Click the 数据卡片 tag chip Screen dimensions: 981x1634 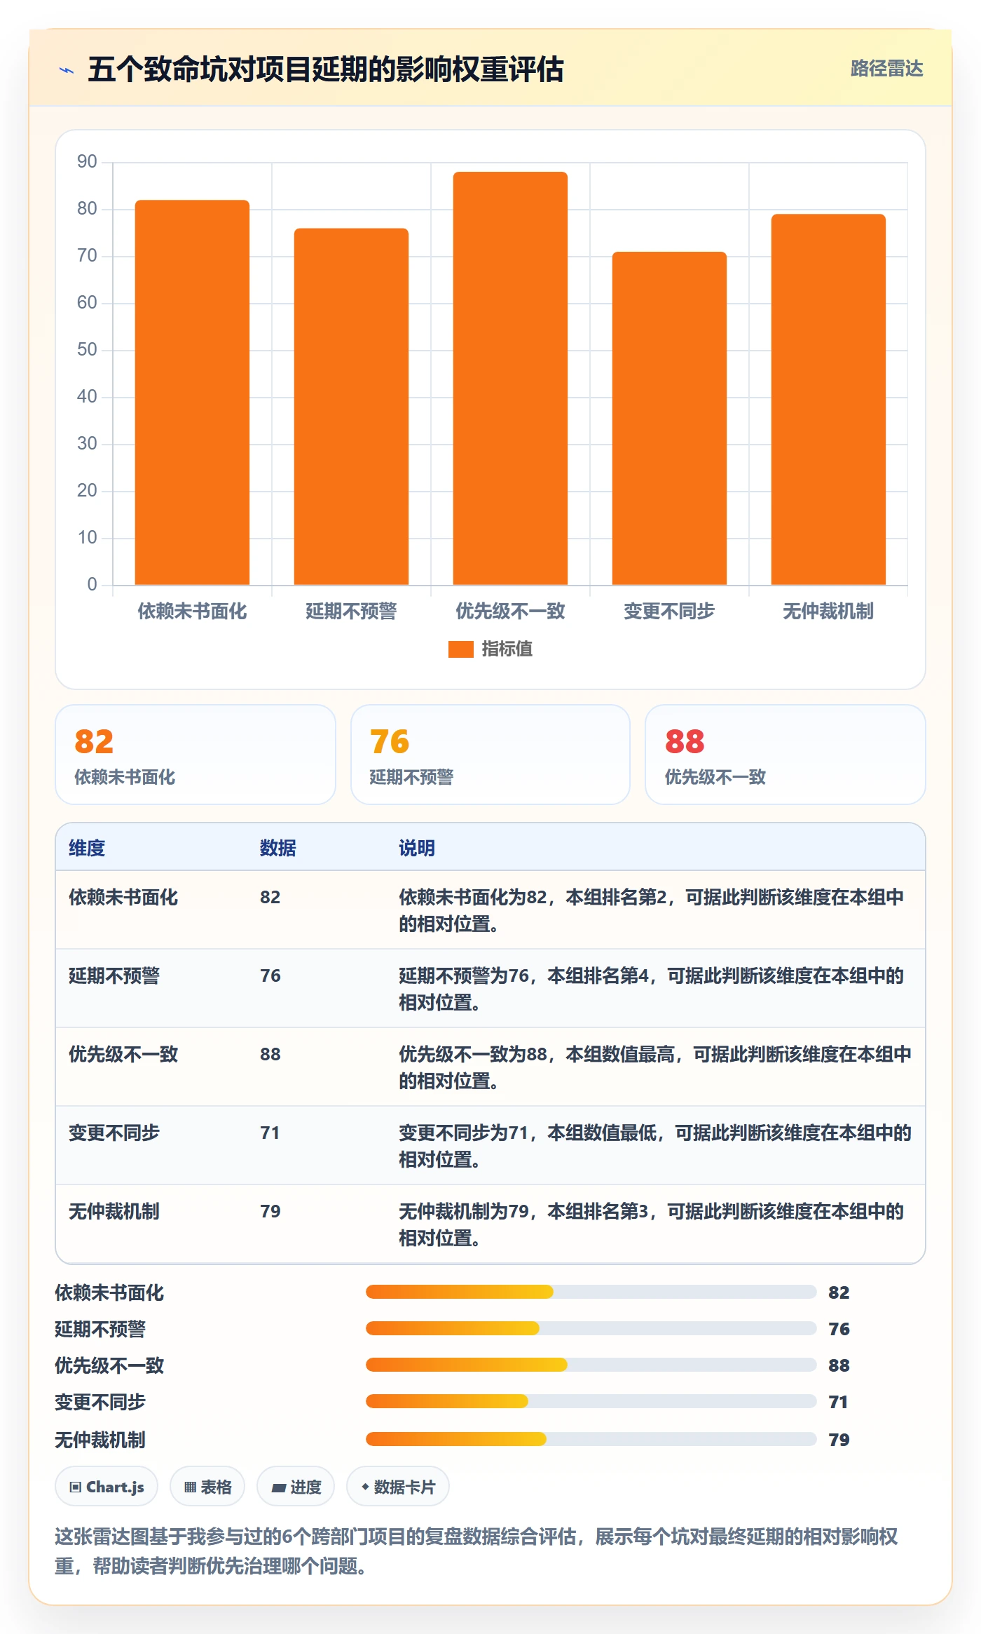398,1486
